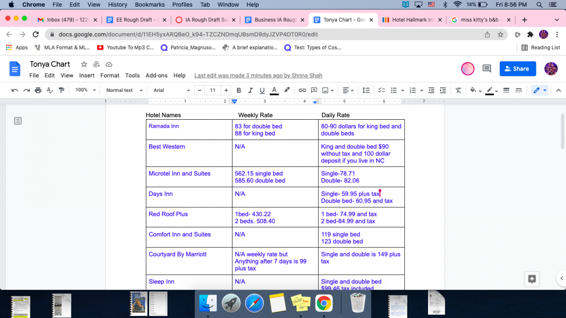
Task: Run spelling and grammar check
Action: point(50,90)
